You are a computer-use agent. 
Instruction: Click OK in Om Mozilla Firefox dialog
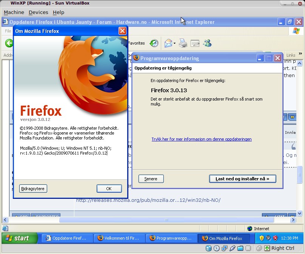109,189
